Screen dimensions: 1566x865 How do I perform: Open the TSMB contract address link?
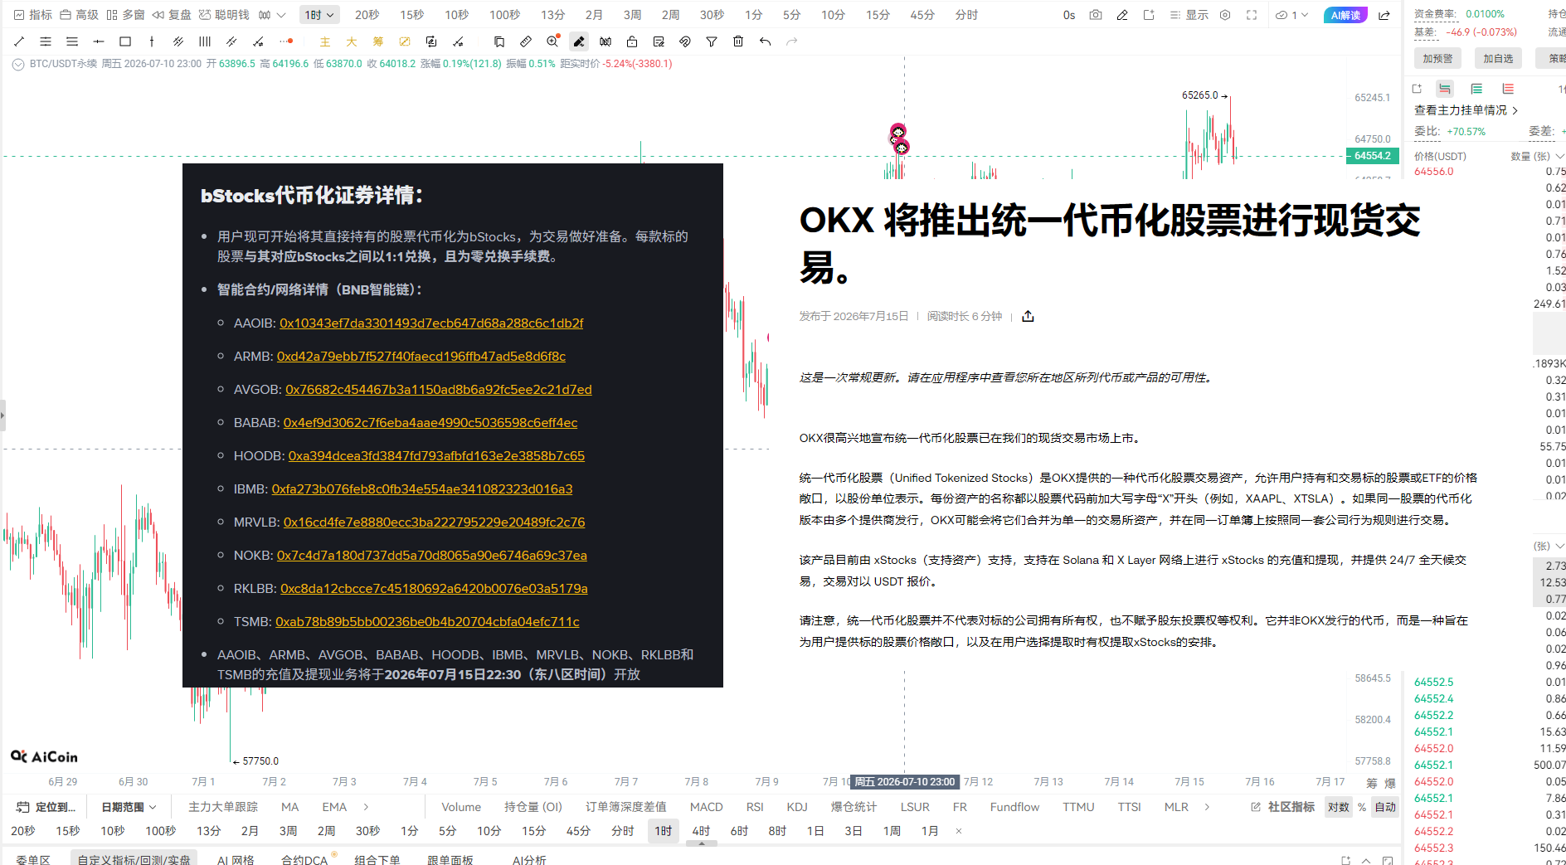coord(427,621)
